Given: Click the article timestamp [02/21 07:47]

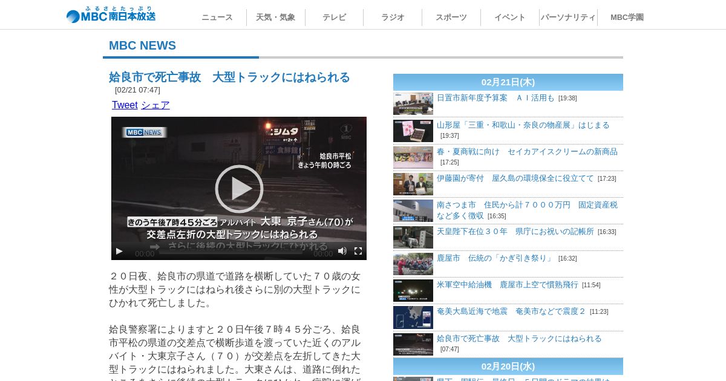Looking at the screenshot, I should (137, 90).
